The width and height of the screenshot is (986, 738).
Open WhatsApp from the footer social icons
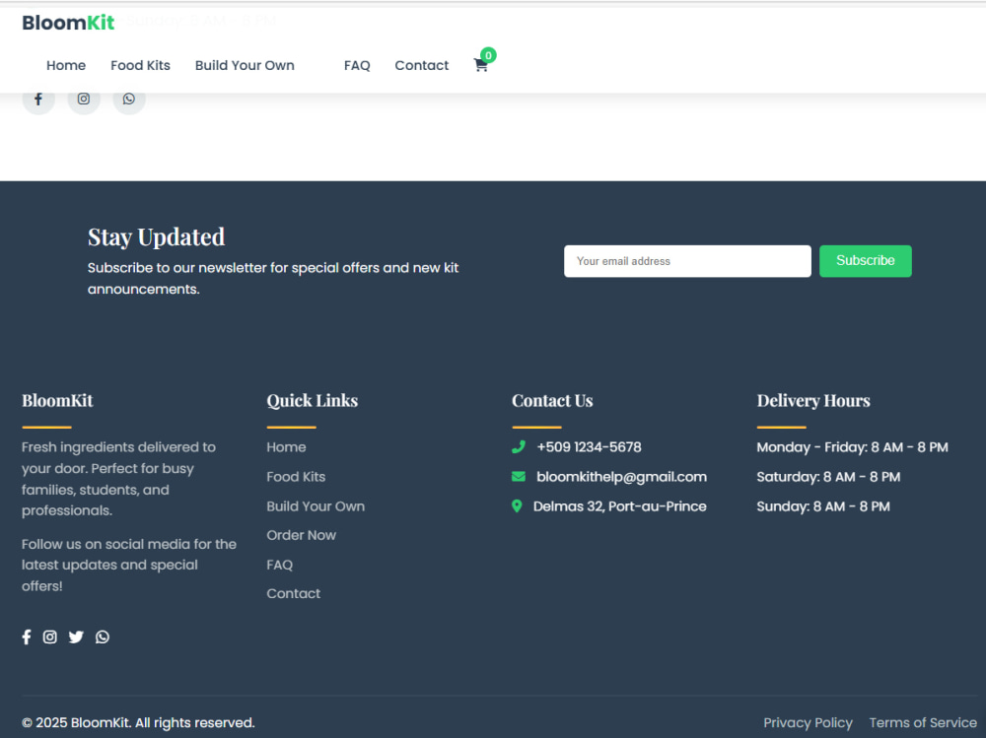[103, 637]
